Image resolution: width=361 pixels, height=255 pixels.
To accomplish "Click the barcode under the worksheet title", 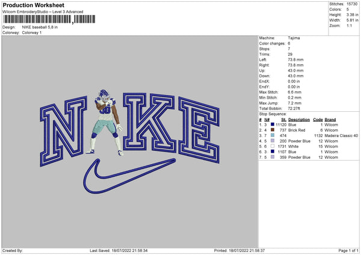I will click(x=49, y=19).
